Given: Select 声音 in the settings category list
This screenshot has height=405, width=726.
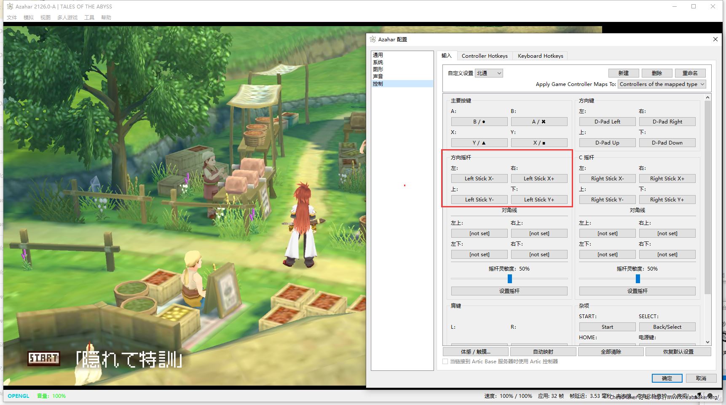Looking at the screenshot, I should click(402, 76).
